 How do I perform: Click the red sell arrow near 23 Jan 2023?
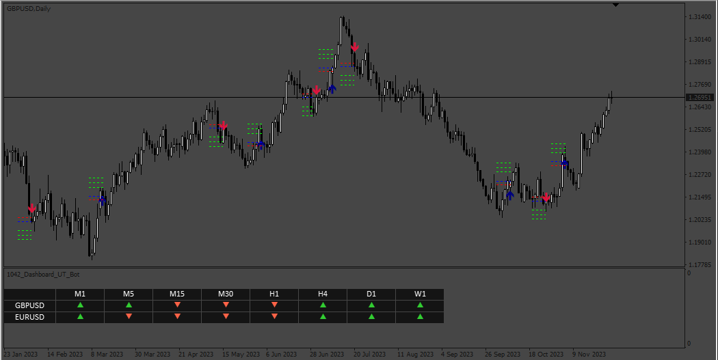tap(31, 208)
